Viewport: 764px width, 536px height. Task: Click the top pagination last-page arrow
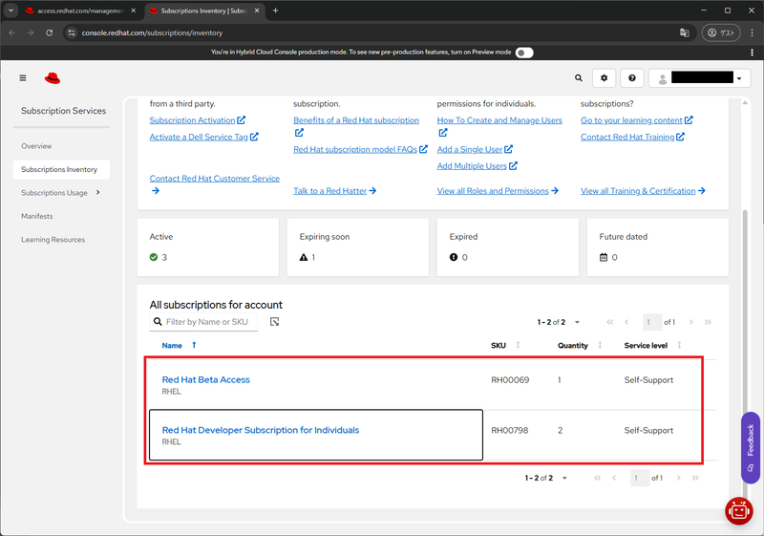click(x=708, y=322)
